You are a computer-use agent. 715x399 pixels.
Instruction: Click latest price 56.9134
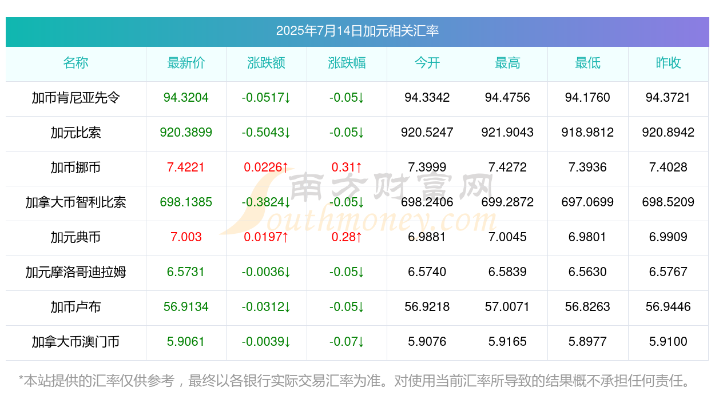186,307
